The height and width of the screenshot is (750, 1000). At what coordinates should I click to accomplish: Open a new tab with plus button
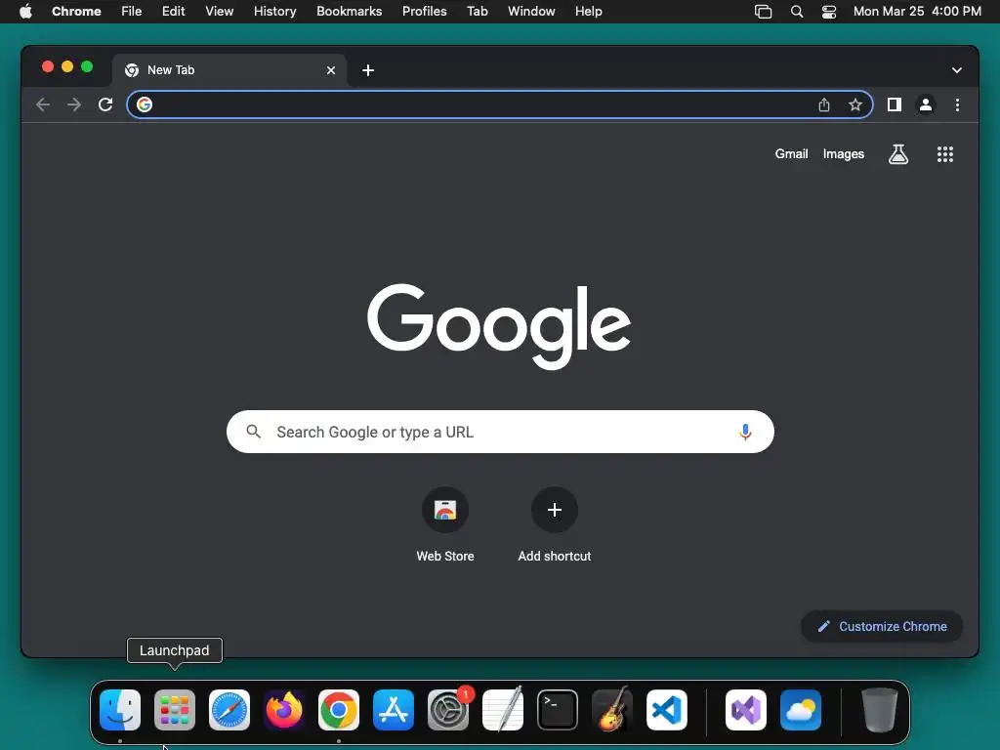coord(368,70)
